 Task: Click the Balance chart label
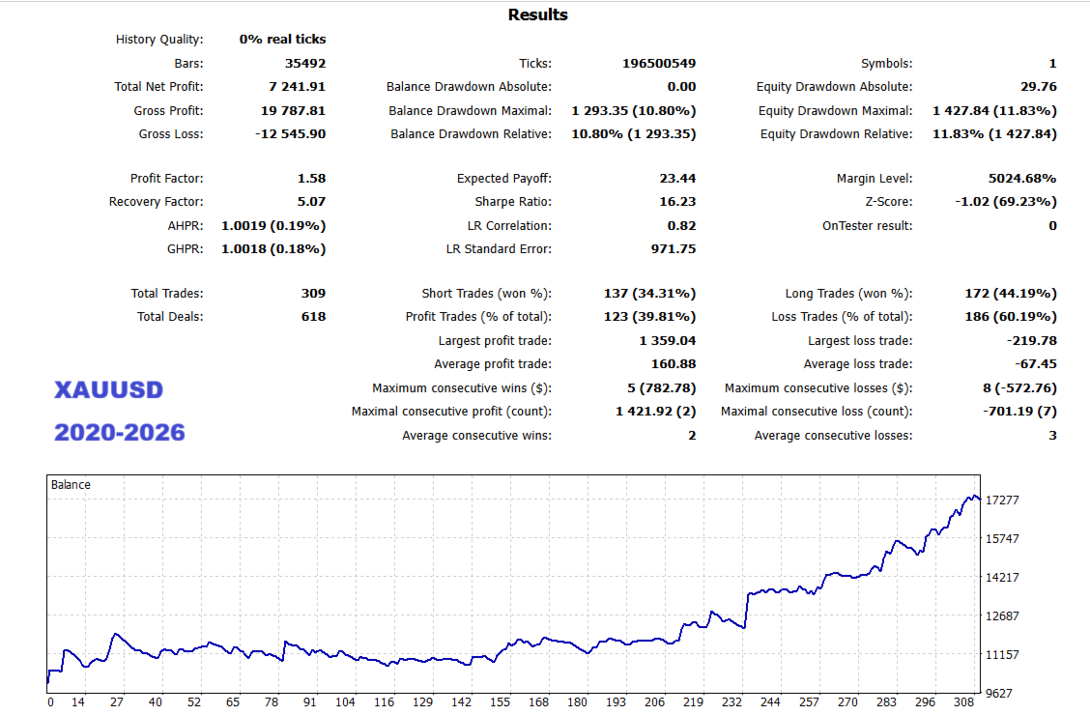coord(71,485)
